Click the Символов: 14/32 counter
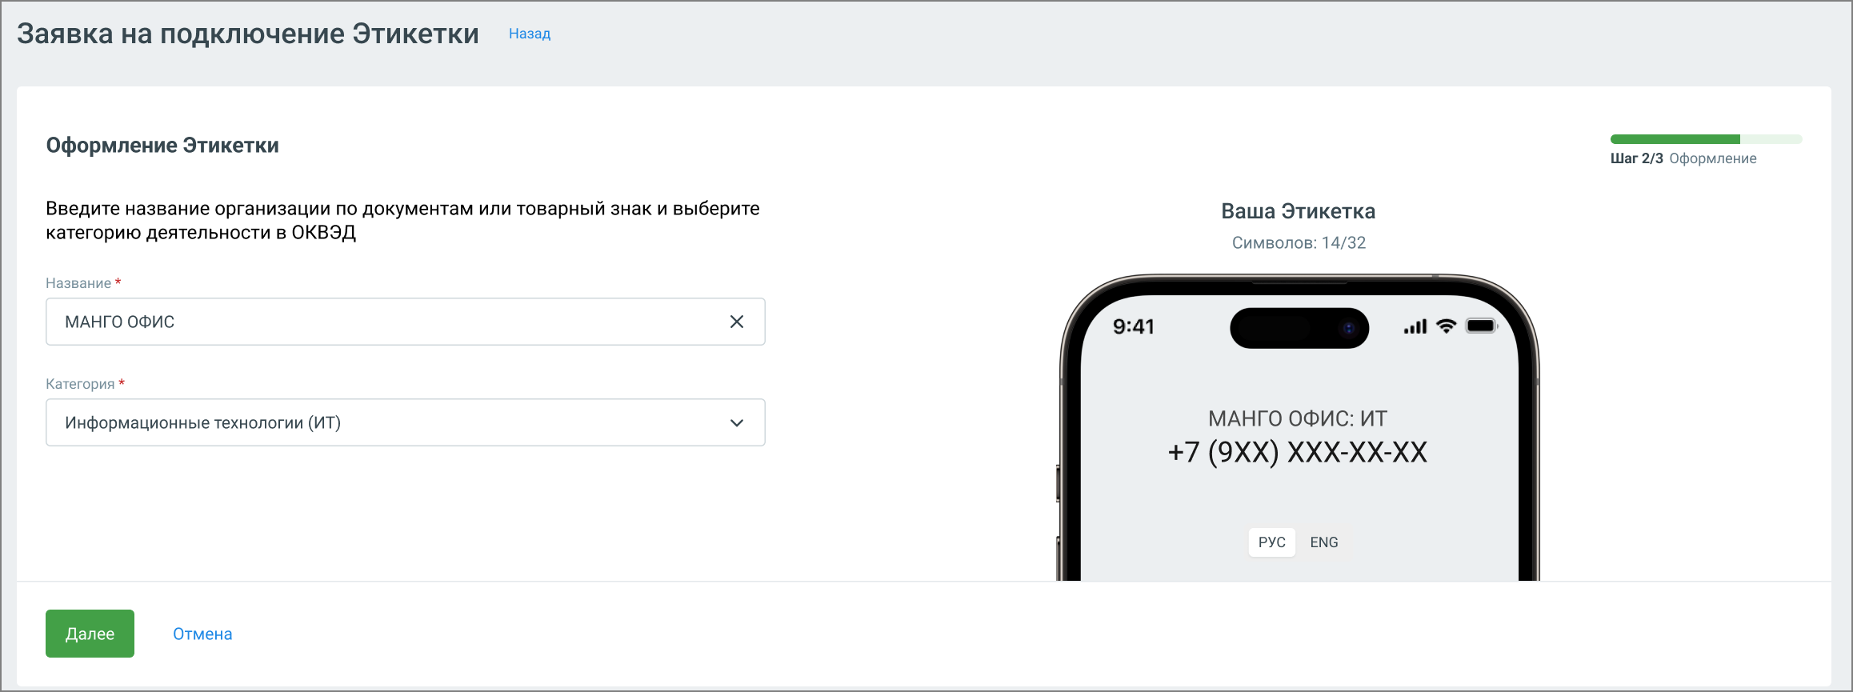Image resolution: width=1853 pixels, height=692 pixels. click(1299, 242)
